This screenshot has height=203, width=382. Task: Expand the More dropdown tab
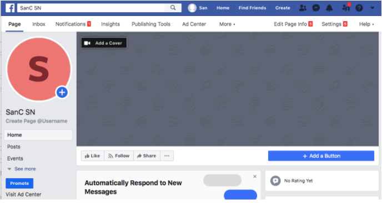(x=227, y=24)
